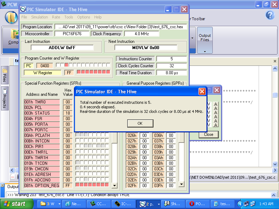This screenshot has height=209, width=279.
Task: Click the MOVLW 0x00 next instruction box
Action: [x=146, y=48]
